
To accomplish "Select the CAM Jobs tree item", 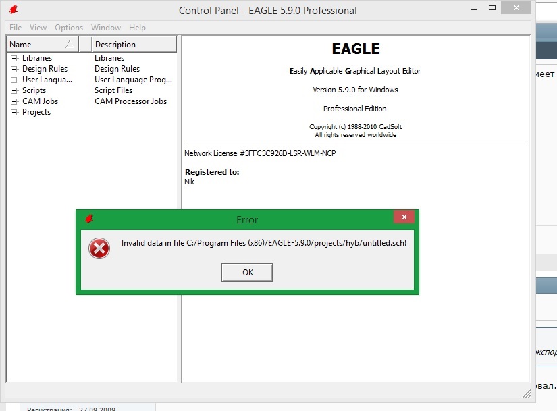I will pos(40,101).
